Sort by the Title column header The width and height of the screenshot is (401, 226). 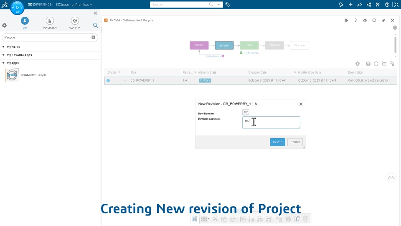tap(133, 72)
